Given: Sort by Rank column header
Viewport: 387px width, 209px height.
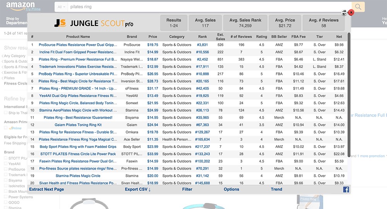Looking at the screenshot, I should click(202, 36).
